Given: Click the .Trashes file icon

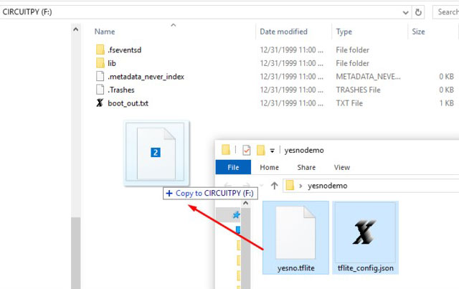Looking at the screenshot, I should tap(100, 90).
